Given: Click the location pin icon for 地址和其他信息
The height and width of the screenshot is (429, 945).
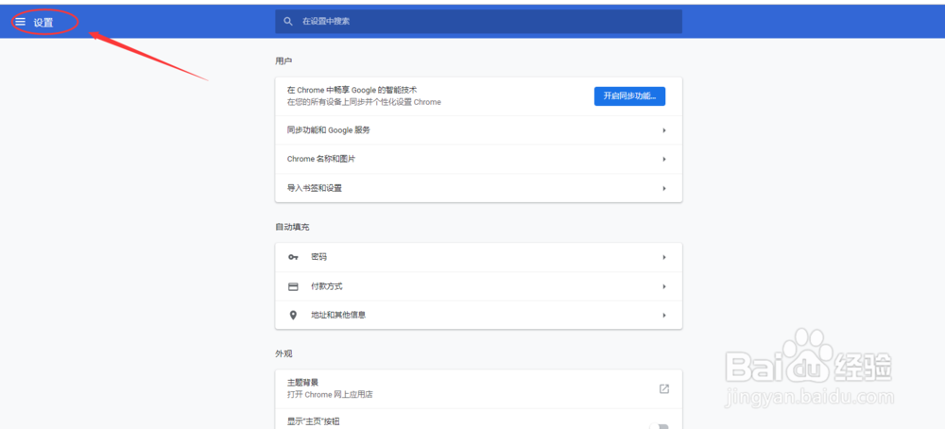Looking at the screenshot, I should 293,315.
